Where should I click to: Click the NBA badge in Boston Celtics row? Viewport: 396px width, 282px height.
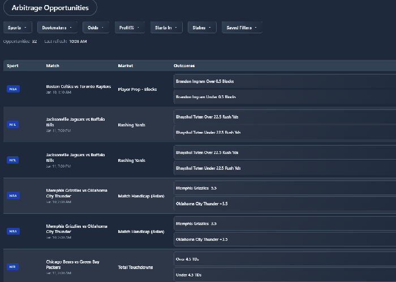point(13,89)
